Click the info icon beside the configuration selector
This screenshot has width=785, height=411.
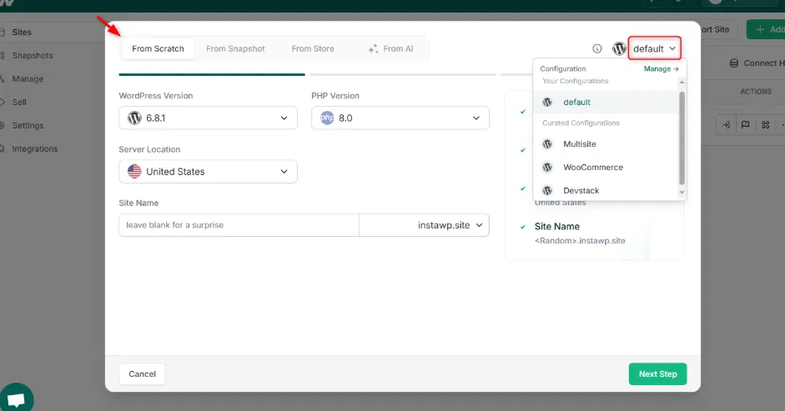[597, 48]
